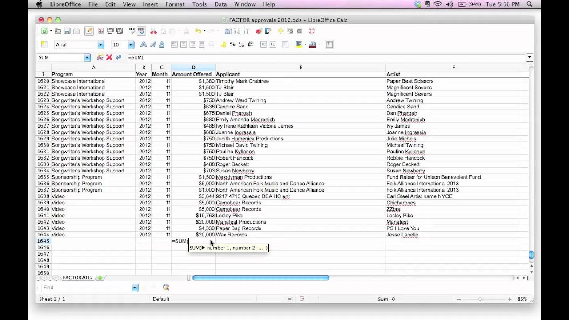Toggle AutoSpellcheck on or off
The height and width of the screenshot is (320, 569).
pyautogui.click(x=141, y=31)
